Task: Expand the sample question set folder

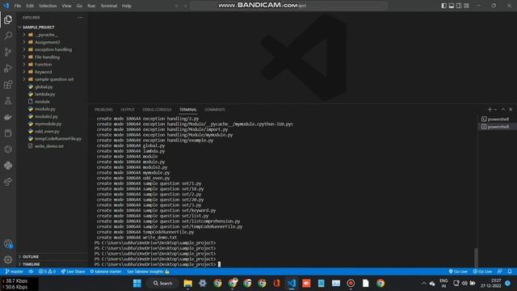Action: [54, 79]
